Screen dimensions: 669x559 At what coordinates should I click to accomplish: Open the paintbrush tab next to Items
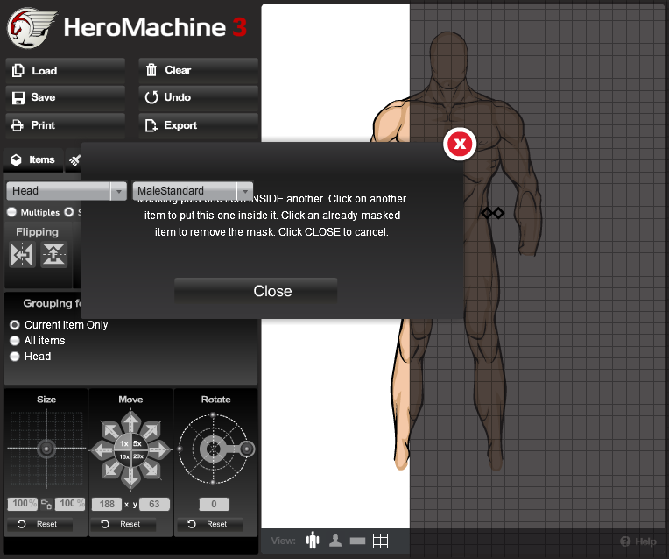coord(74,160)
